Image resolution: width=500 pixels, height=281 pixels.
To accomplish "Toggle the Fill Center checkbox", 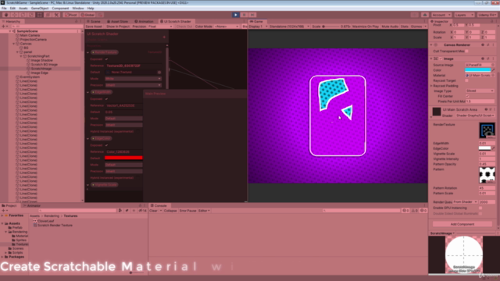I will click(467, 96).
